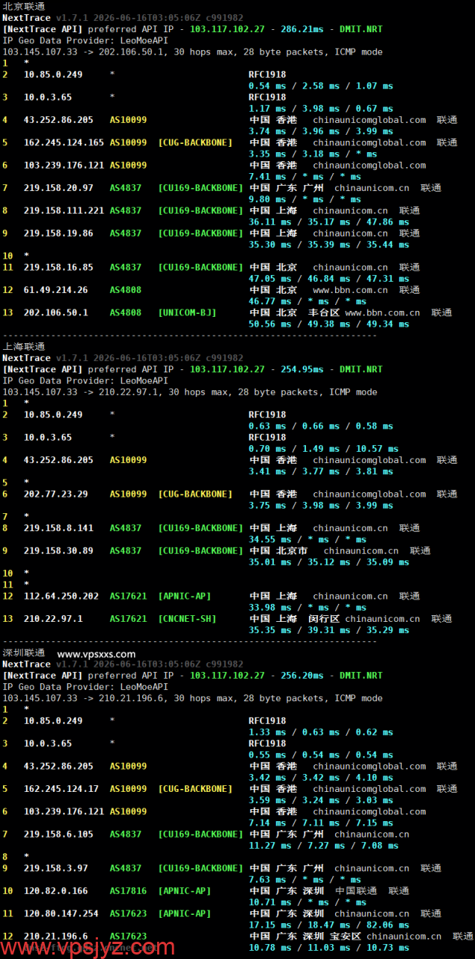Image resolution: width=475 pixels, height=959 pixels.
Task: Select latency line 0.70 ms / 1.49 ms / 10.57 ms
Action: pos(324,449)
